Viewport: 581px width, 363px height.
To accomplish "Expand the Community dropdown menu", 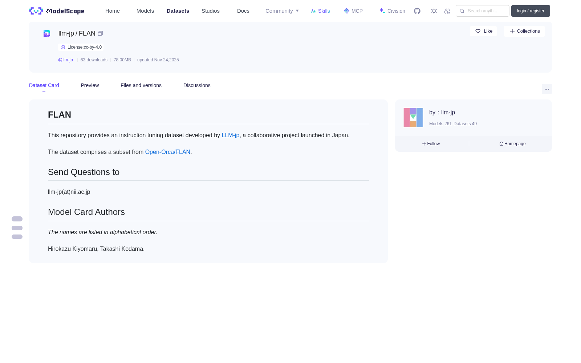I will tap(282, 11).
